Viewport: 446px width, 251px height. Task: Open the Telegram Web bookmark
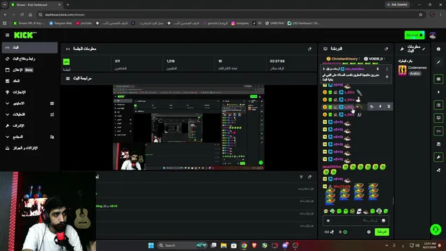(61, 23)
